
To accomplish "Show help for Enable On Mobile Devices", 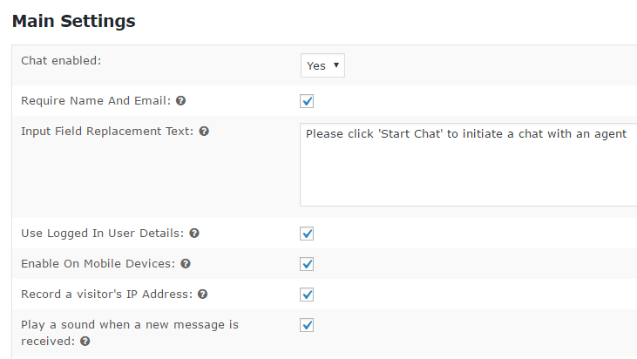I will coord(186,263).
